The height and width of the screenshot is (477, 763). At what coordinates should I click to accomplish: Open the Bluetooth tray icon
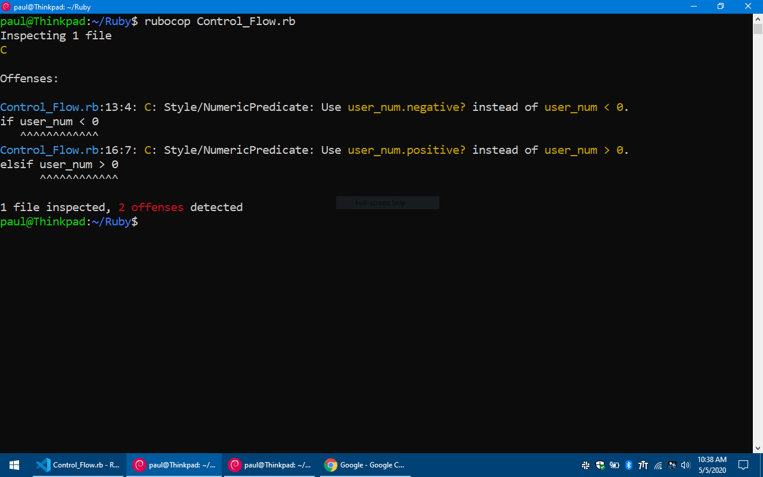(629, 465)
